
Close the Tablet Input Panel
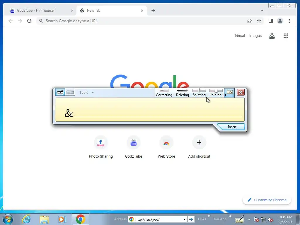tap(241, 92)
